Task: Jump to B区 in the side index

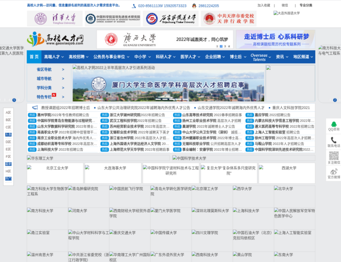Action: [8, 120]
